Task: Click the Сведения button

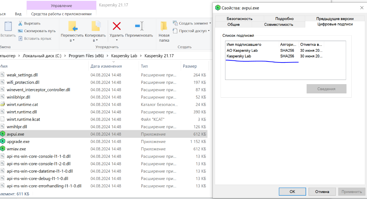Action: (326, 89)
